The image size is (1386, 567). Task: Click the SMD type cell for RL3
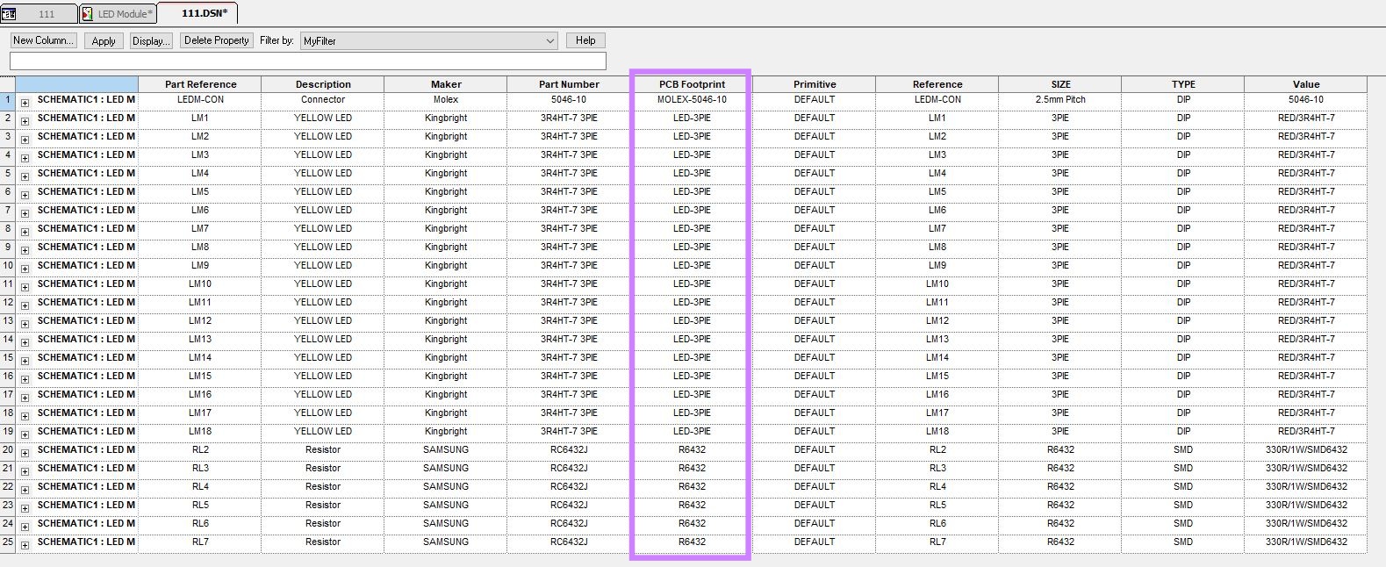[1183, 469]
